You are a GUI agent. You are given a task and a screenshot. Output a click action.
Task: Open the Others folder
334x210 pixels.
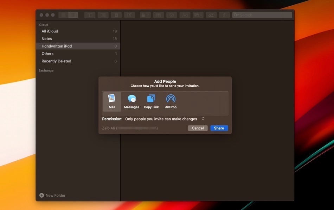(x=78, y=54)
